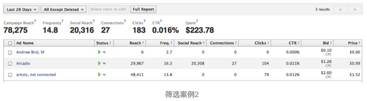The image size is (367, 101).
Task: Click the $223.78 Spent total
Action: pos(200,30)
